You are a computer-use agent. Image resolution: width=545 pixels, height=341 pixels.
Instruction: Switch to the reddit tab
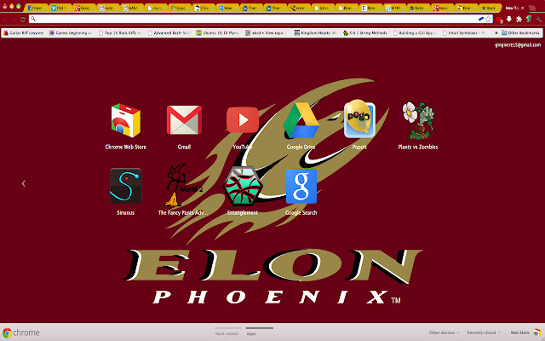(107, 8)
